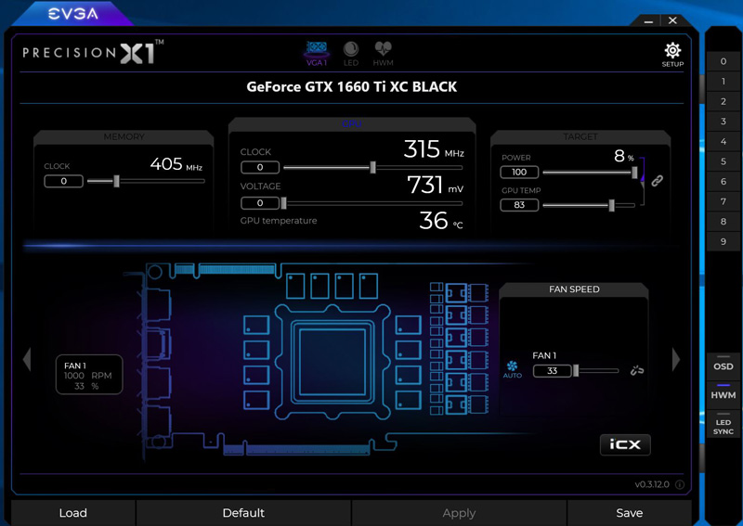Click the fan link icon beside FAN 1 slider
Screen dimensions: 743x526
click(637, 370)
